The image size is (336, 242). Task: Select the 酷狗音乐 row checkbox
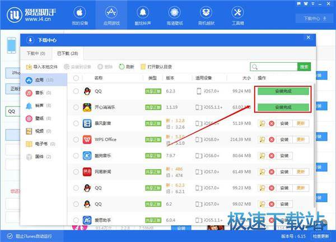tap(76, 156)
